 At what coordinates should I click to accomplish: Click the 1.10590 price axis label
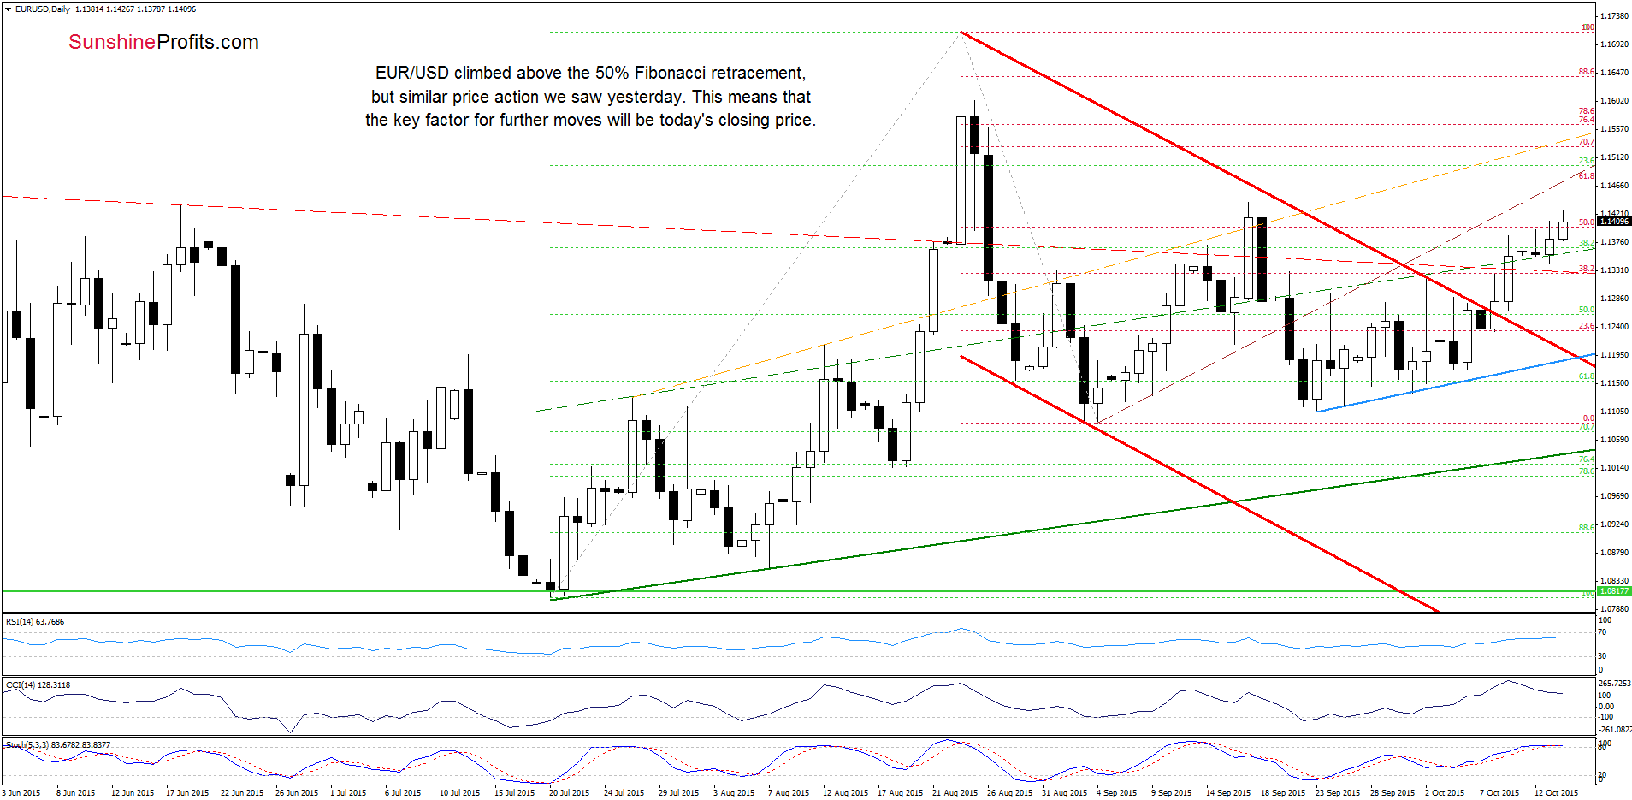point(1615,440)
